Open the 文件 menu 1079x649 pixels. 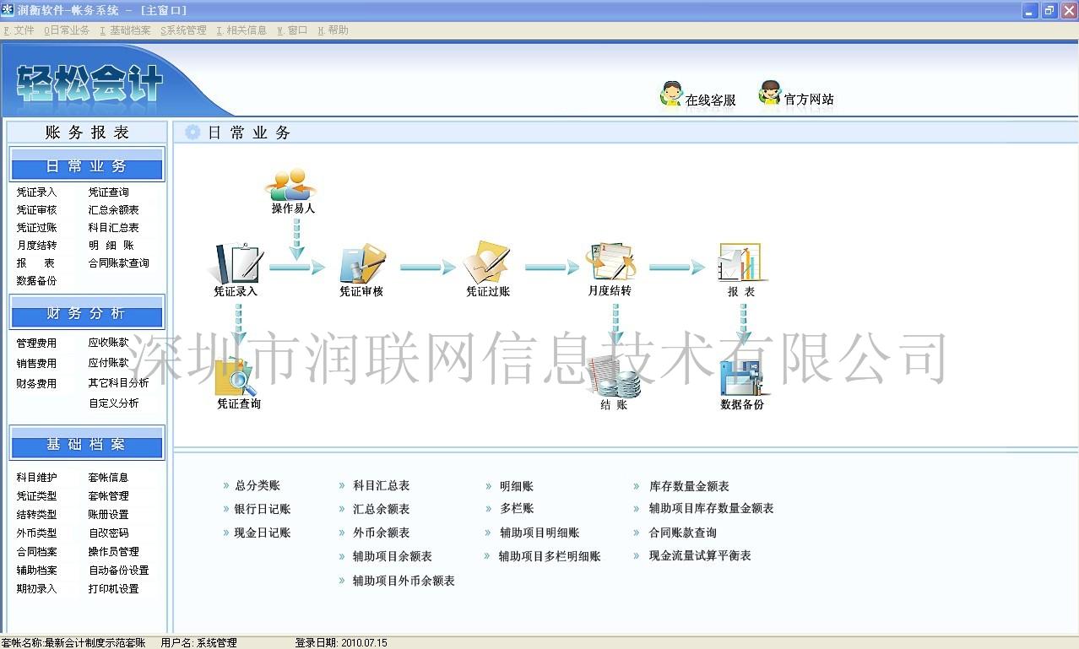pos(19,30)
